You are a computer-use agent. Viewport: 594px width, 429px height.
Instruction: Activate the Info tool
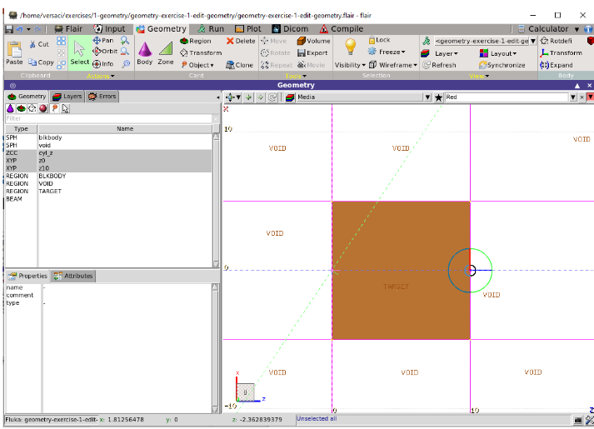click(x=103, y=63)
